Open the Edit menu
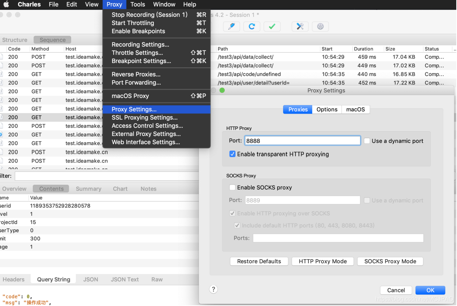This screenshot has height=306, width=457. pyautogui.click(x=71, y=4)
